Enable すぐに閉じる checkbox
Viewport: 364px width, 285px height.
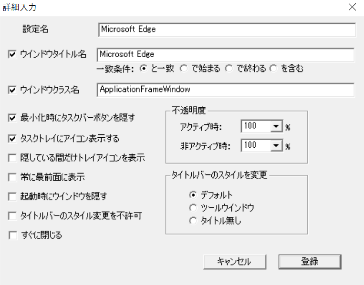pos(12,235)
